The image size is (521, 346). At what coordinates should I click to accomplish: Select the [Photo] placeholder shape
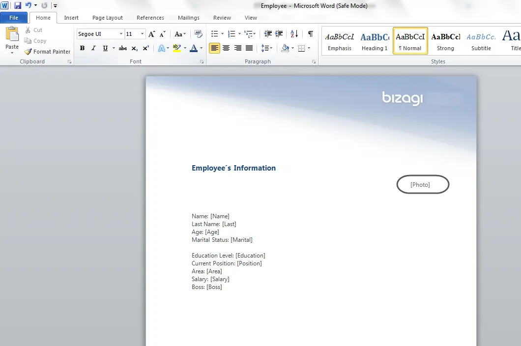coord(423,184)
